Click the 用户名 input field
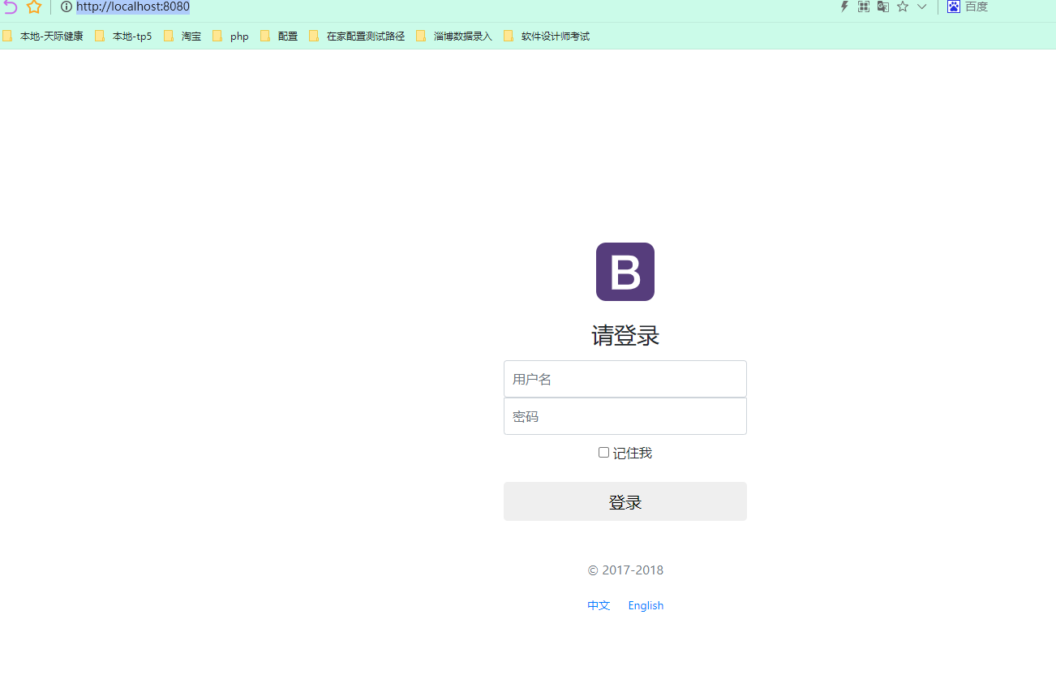Viewport: 1056px width, 688px height. (625, 379)
